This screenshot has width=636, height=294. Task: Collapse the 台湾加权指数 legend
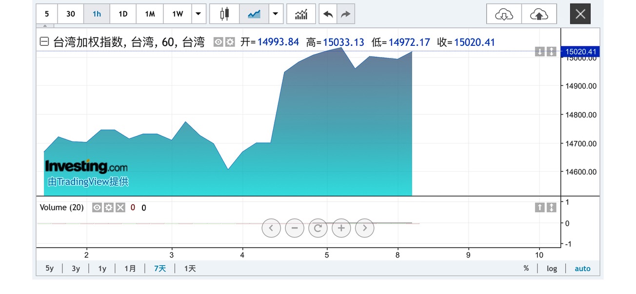(44, 42)
